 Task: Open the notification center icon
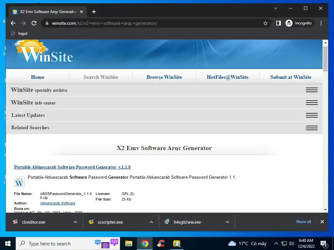coord(324,244)
